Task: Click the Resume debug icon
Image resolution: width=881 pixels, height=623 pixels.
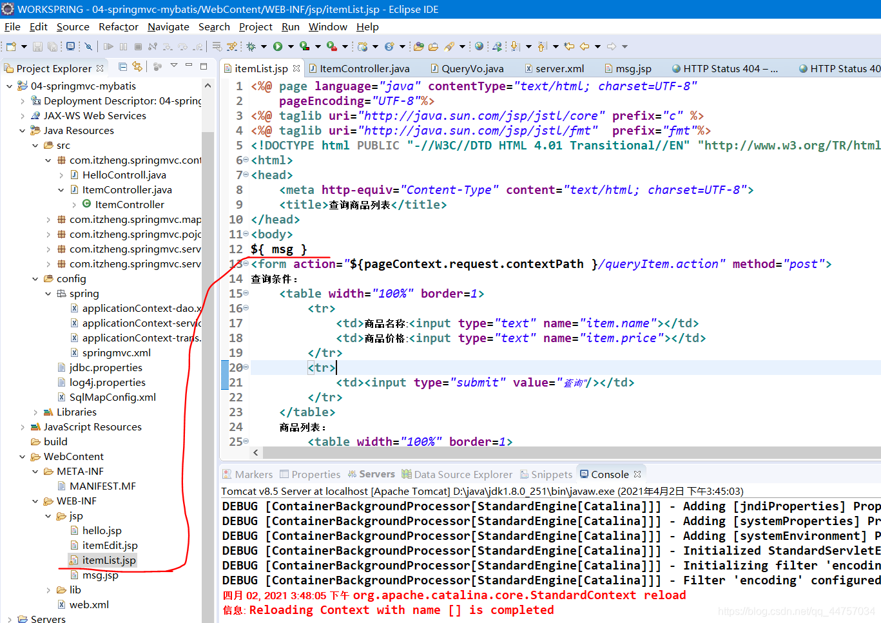Action: (108, 46)
